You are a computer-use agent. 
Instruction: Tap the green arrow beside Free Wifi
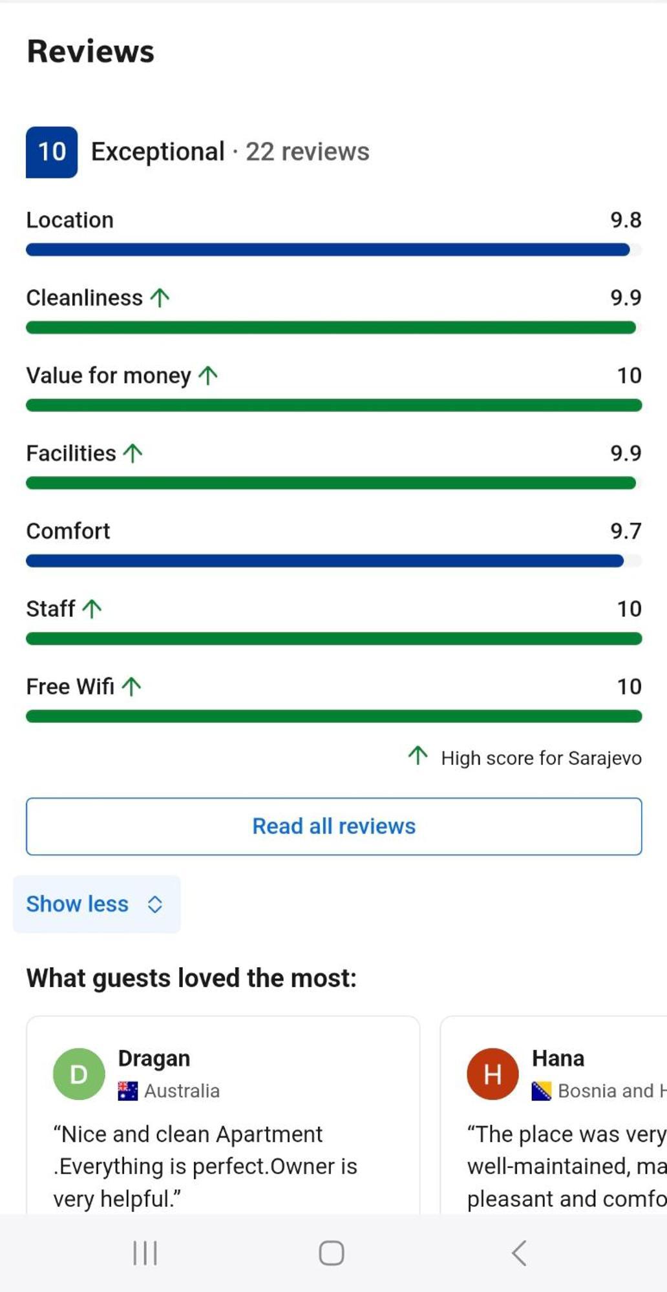click(131, 686)
